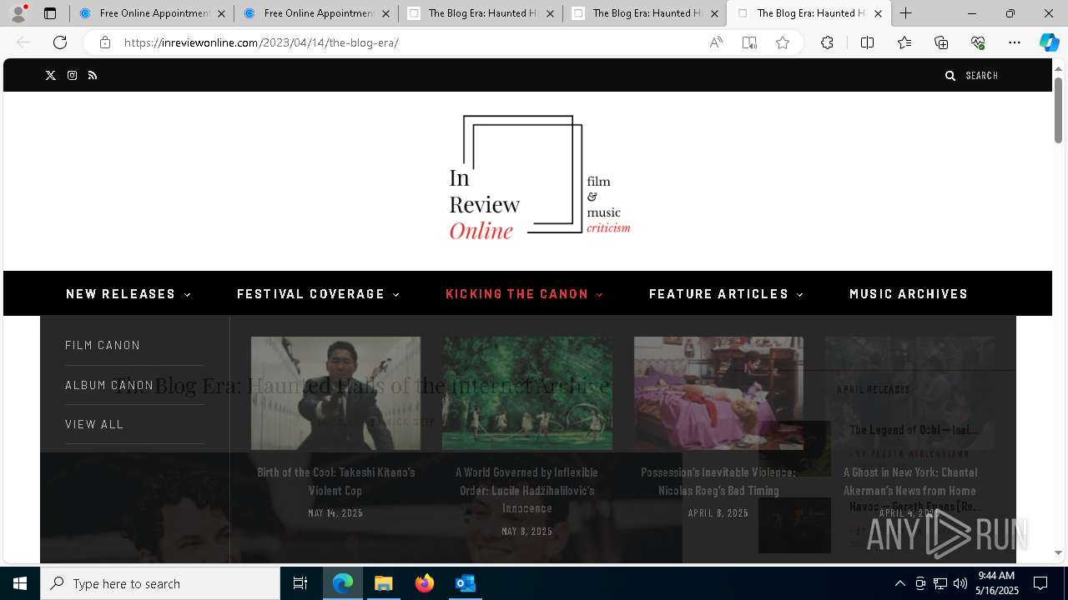Viewport: 1068px width, 600px height.
Task: Open File Explorer from the taskbar
Action: point(383,583)
